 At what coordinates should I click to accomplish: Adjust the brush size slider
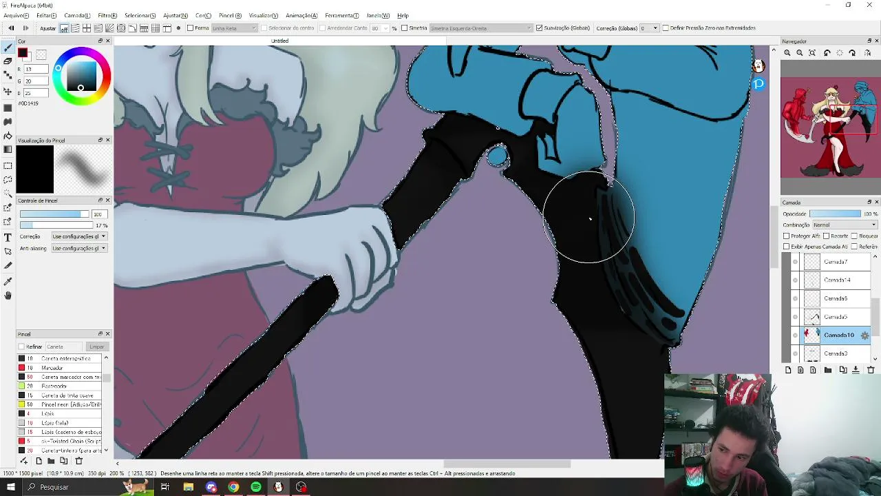[54, 214]
